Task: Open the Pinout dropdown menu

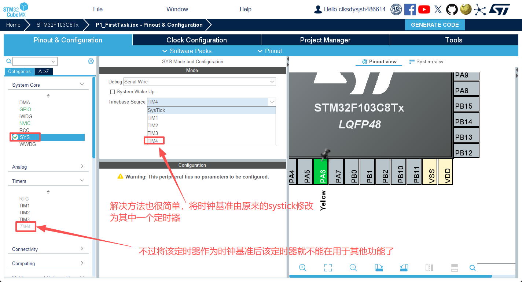Action: click(270, 51)
